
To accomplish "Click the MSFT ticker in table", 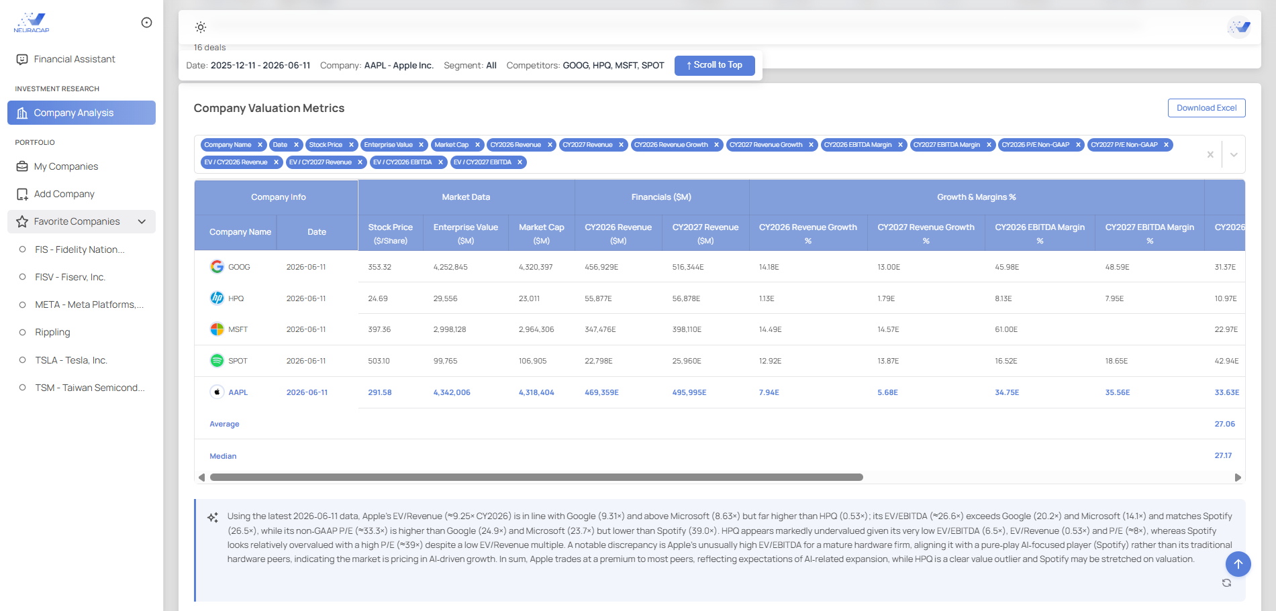I will (x=238, y=329).
